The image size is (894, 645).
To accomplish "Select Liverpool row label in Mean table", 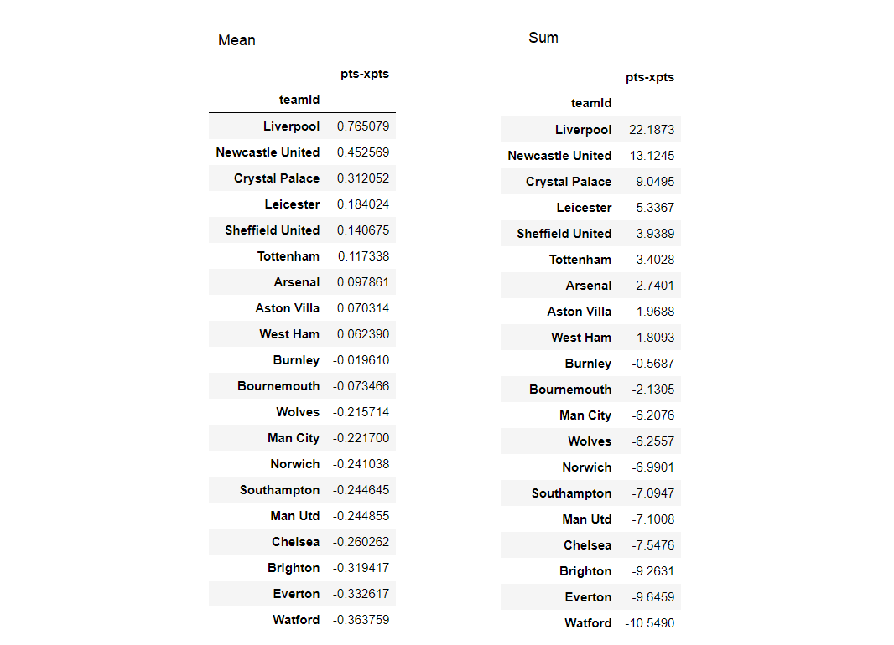I will click(291, 126).
